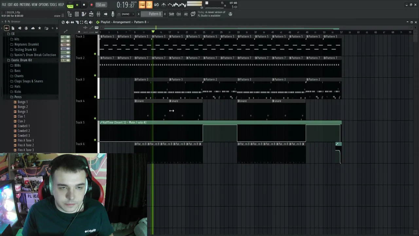This screenshot has height=236, width=419.
Task: Mute Track 4 via its green dot
Action: click(95, 118)
